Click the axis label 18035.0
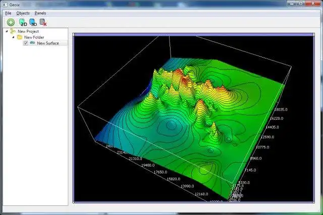The height and width of the screenshot is (215, 323). [x=281, y=110]
